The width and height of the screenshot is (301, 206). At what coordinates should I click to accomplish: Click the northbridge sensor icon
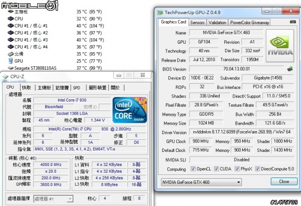(x=10, y=54)
